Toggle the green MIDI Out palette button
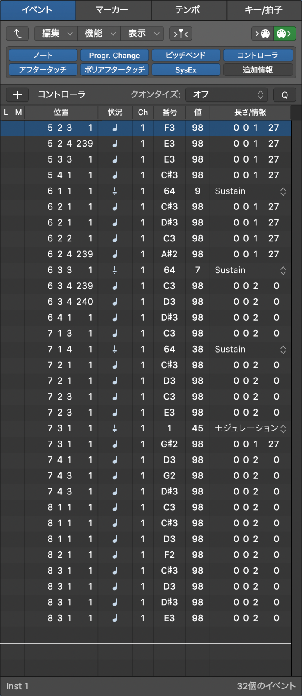Image resolution: width=302 pixels, height=697 pixels. [285, 33]
